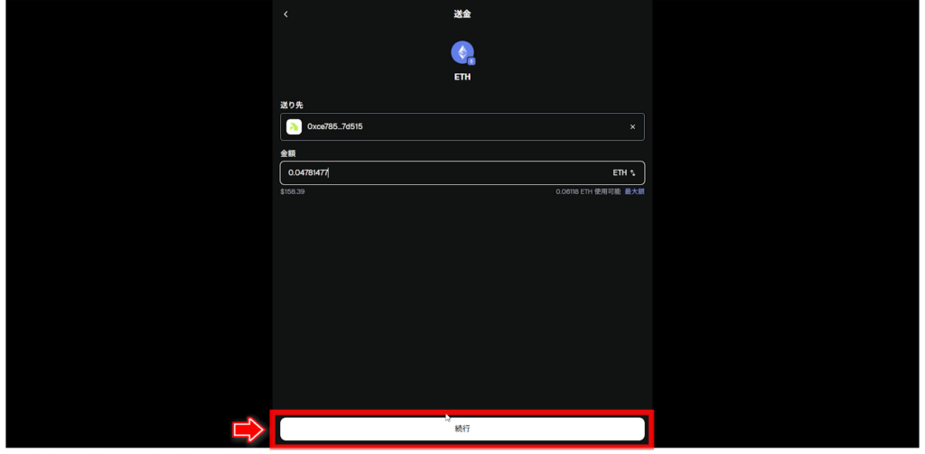Click the 金額 field label
Viewport: 925px width, 454px height.
coord(287,153)
